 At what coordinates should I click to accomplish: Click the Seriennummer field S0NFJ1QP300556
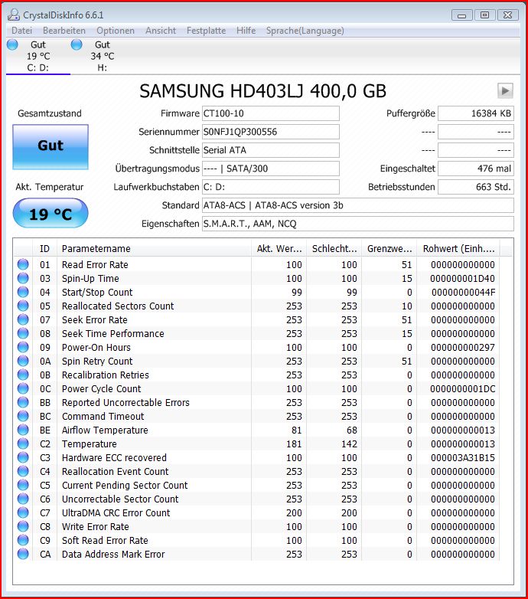pos(270,132)
